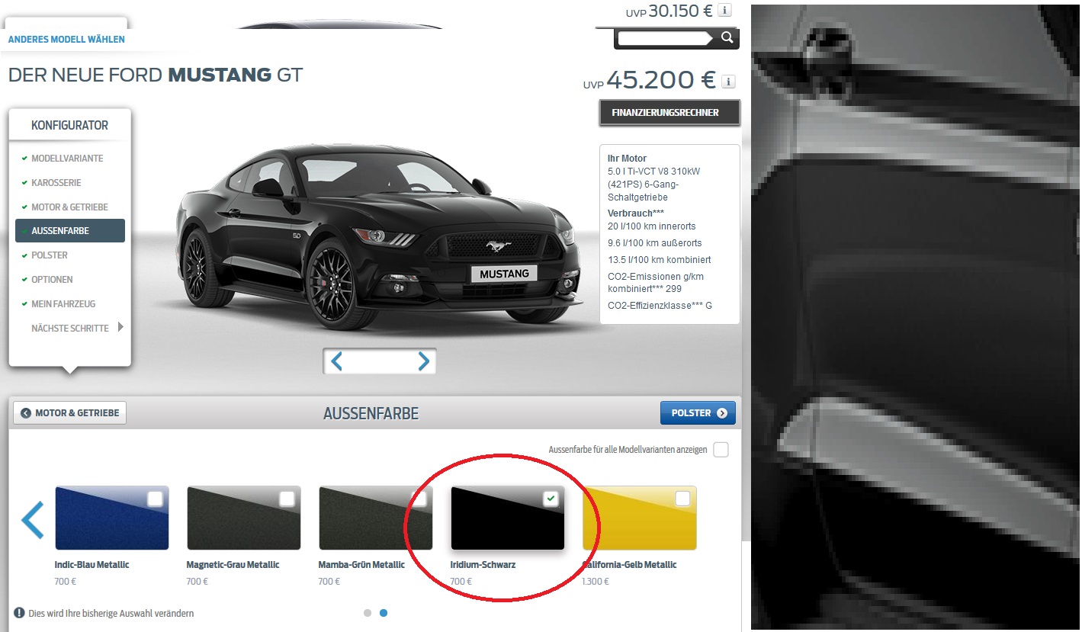Click the second pagination dot
The width and height of the screenshot is (1082, 632).
pos(384,612)
